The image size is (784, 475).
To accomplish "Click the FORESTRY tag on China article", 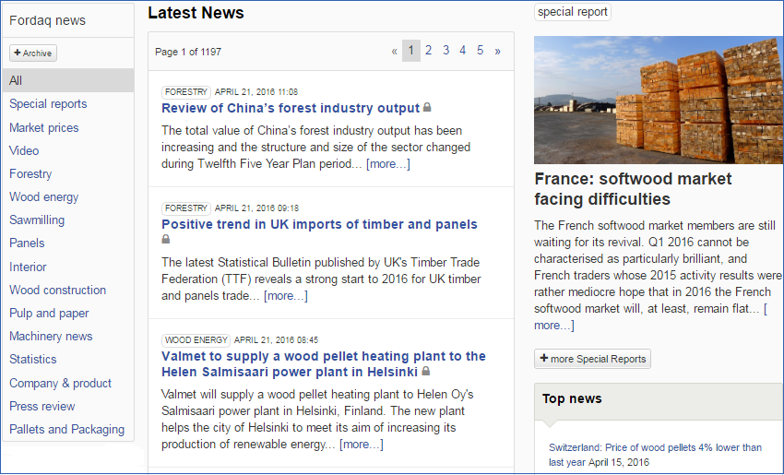I will [x=186, y=92].
